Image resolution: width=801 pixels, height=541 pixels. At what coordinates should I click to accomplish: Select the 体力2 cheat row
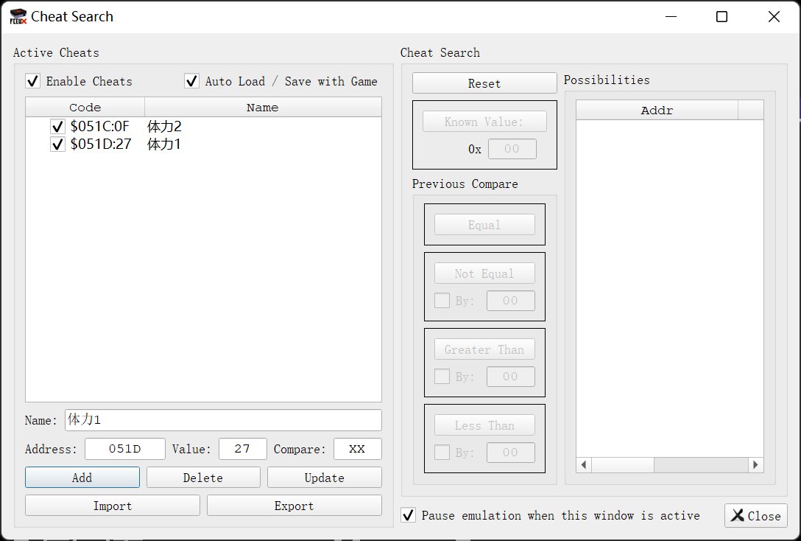pos(164,127)
